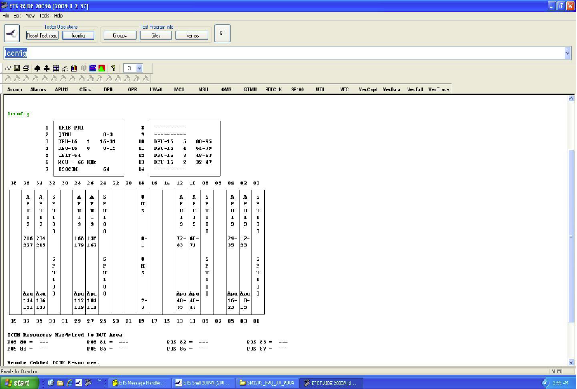577x389 pixels.
Task: Click the vertical scrollbar down arrow
Action: pyautogui.click(x=572, y=362)
